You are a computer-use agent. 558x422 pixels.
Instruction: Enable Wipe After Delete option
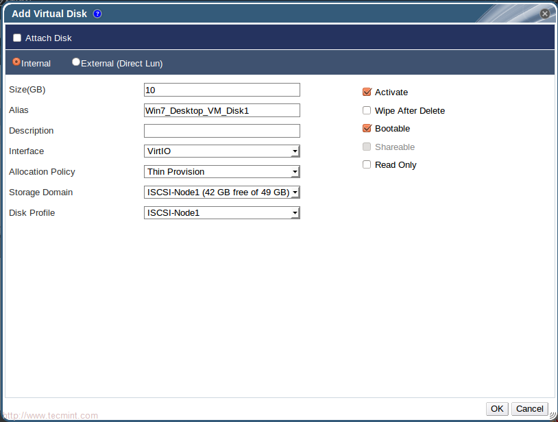(x=367, y=111)
